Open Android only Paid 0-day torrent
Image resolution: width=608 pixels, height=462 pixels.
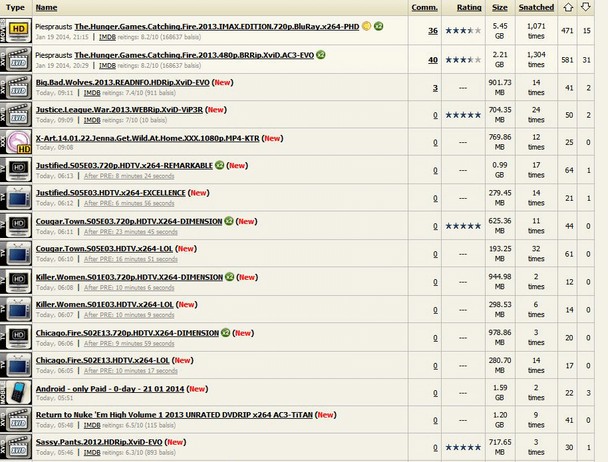(110, 389)
